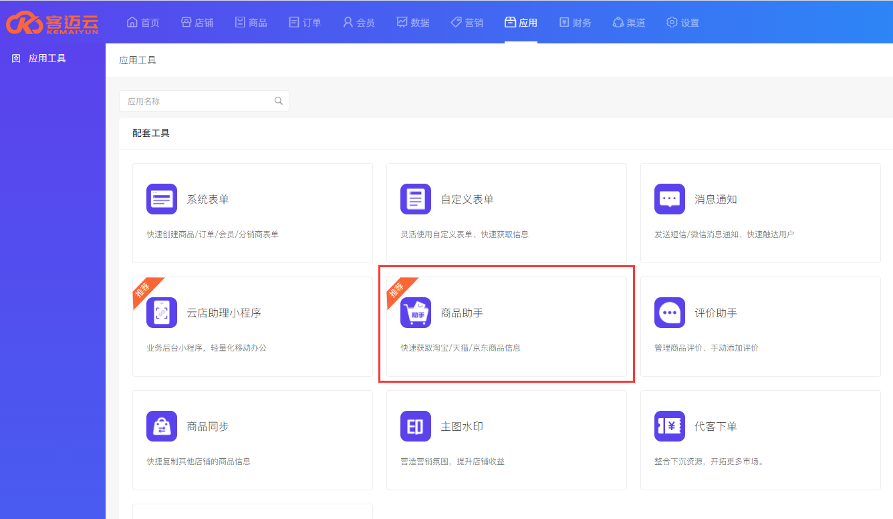This screenshot has height=519, width=893.
Task: Click the 商品同步 bag icon
Action: point(162,426)
